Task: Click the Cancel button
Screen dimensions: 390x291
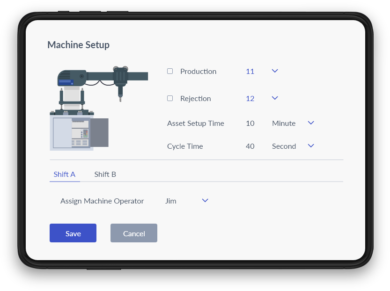Action: pyautogui.click(x=134, y=233)
